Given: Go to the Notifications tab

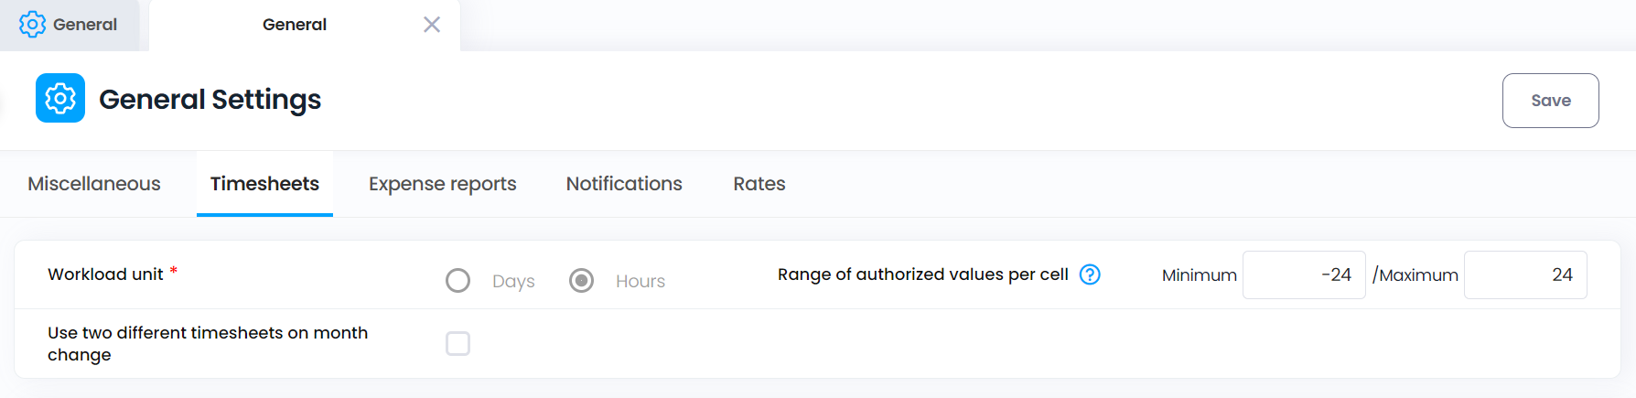Looking at the screenshot, I should tap(624, 184).
